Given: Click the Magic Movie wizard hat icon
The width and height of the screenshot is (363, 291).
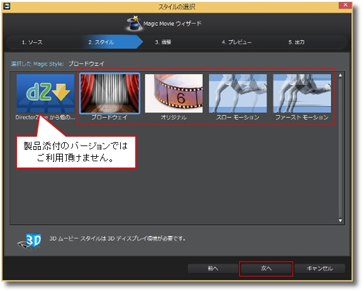Looking at the screenshot, I should (x=134, y=23).
